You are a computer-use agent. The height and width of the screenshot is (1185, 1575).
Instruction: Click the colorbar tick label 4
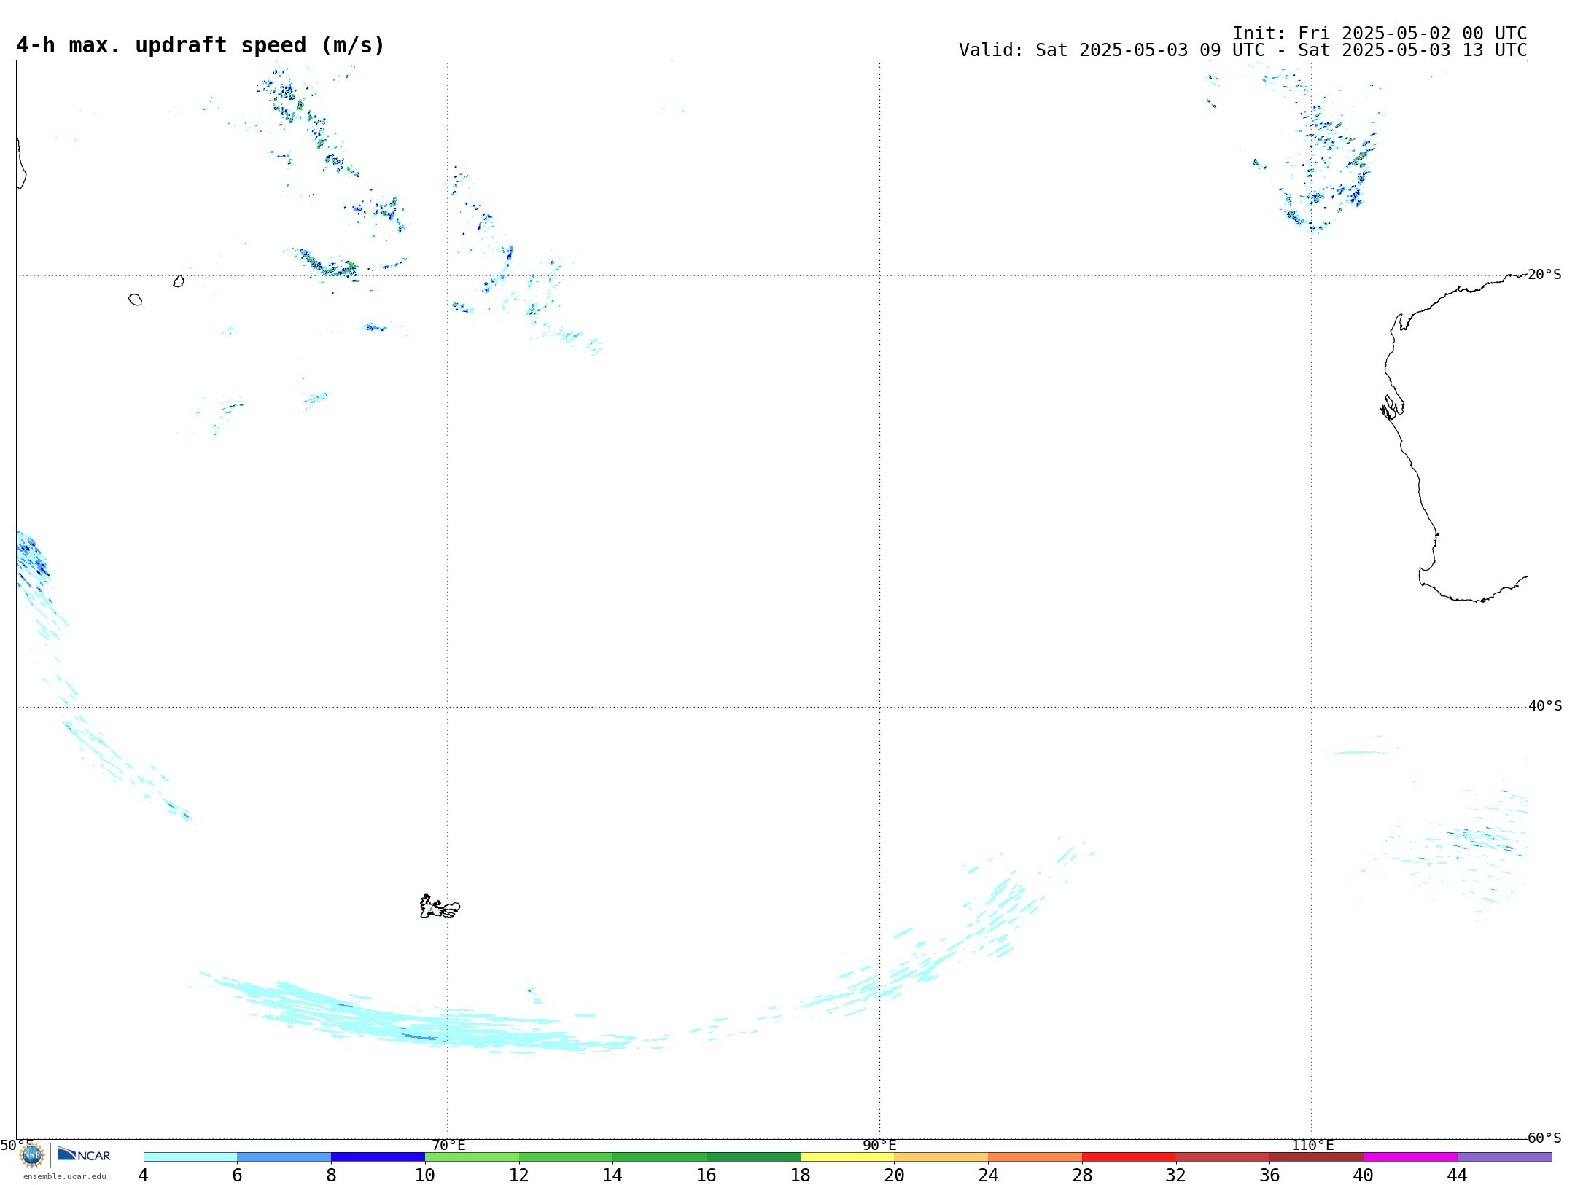click(x=143, y=1175)
